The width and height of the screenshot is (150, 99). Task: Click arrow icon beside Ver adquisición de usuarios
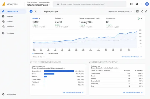(x=83, y=93)
